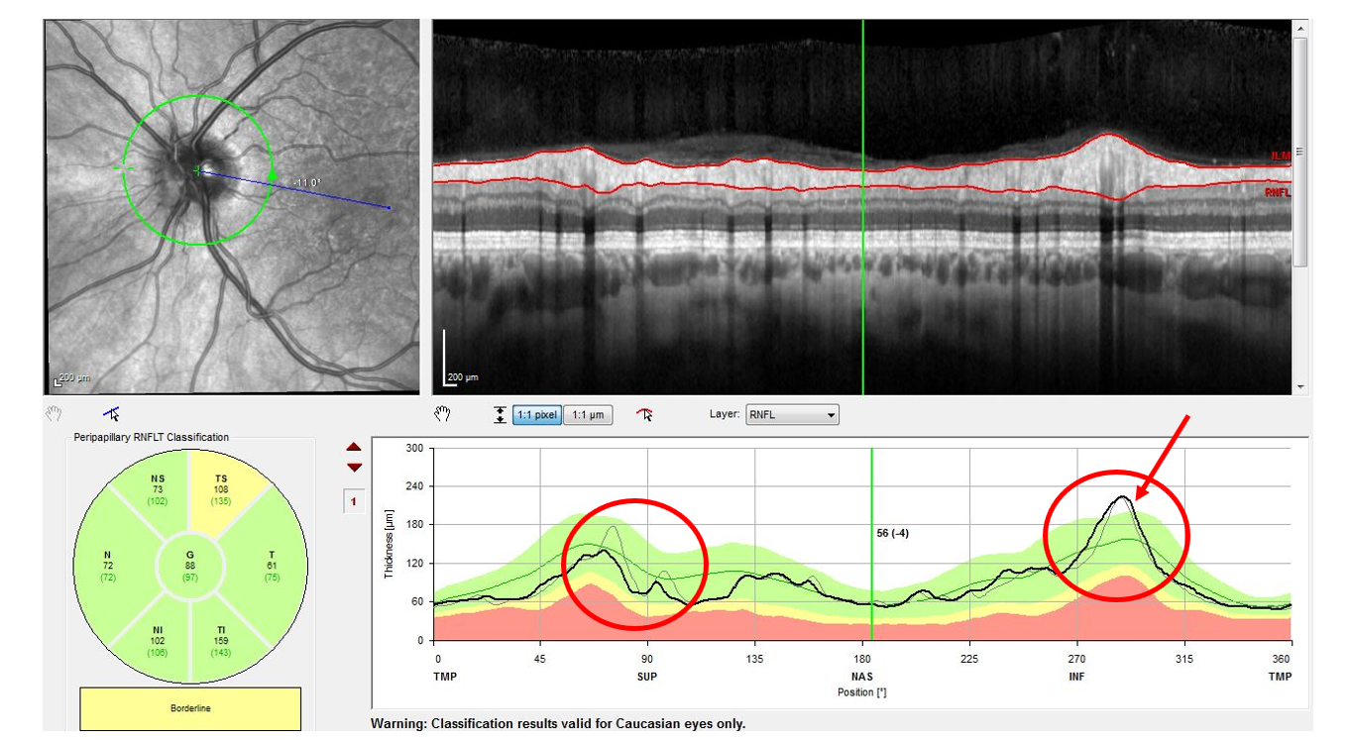
Task: Click the INF axis label
Action: coord(1076,677)
